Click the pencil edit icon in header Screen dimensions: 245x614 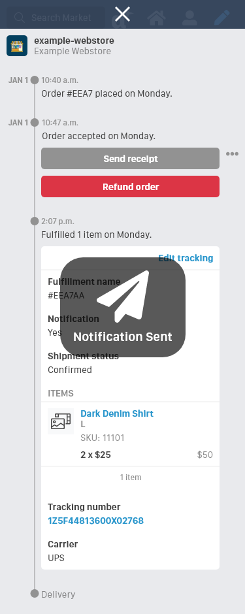[222, 17]
